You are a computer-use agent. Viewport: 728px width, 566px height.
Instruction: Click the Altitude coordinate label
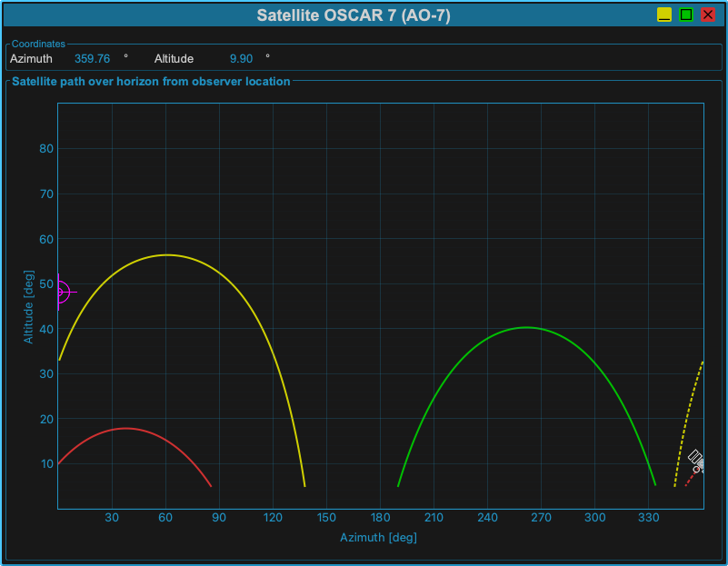point(174,59)
